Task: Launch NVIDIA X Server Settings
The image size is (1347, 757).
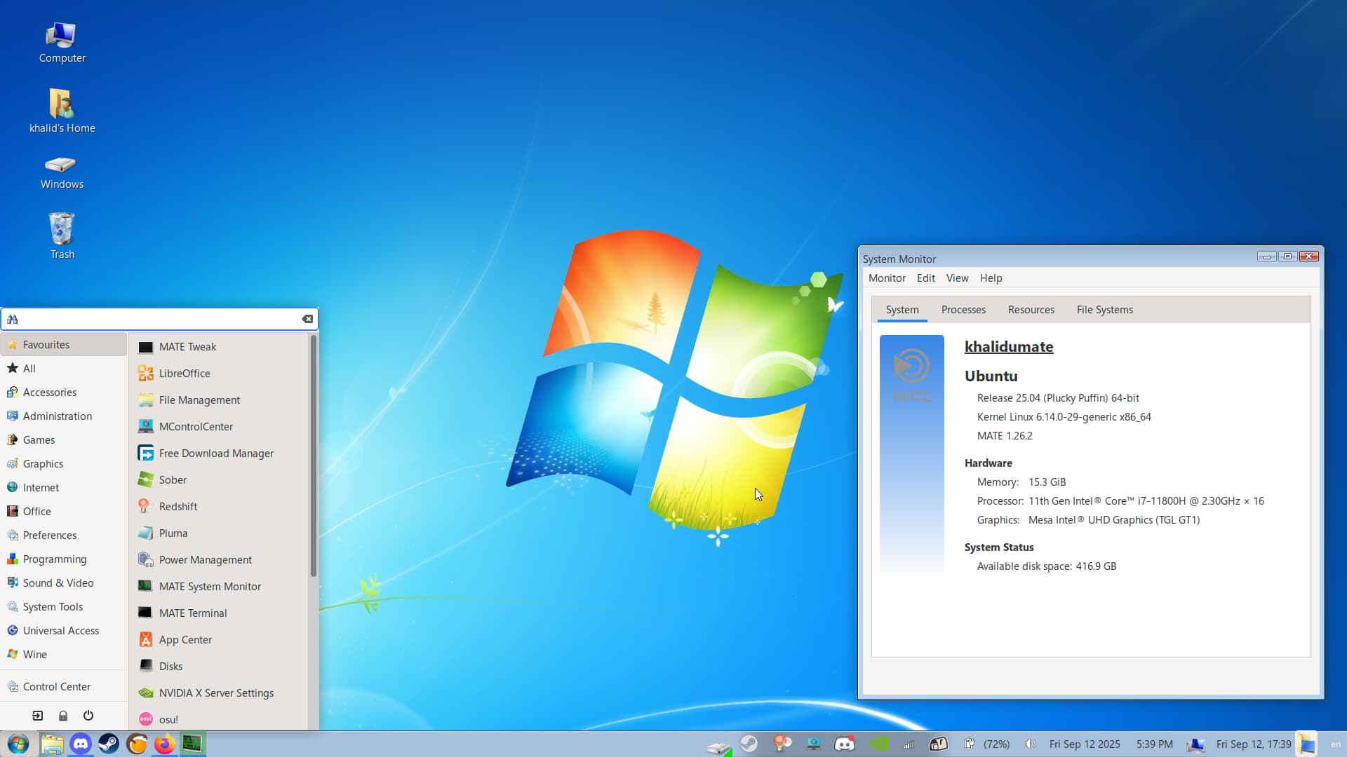Action: (x=216, y=693)
